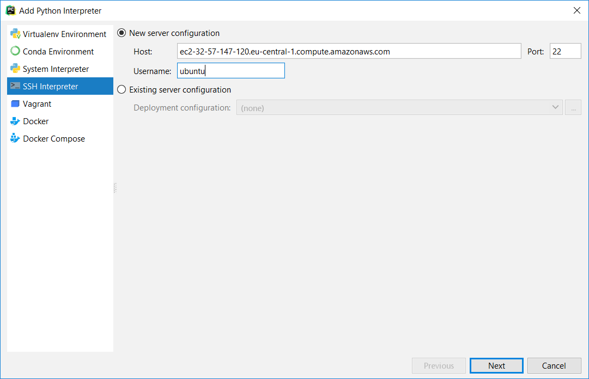Click the Add Python Interpreter title text
The width and height of the screenshot is (589, 379).
tap(60, 11)
